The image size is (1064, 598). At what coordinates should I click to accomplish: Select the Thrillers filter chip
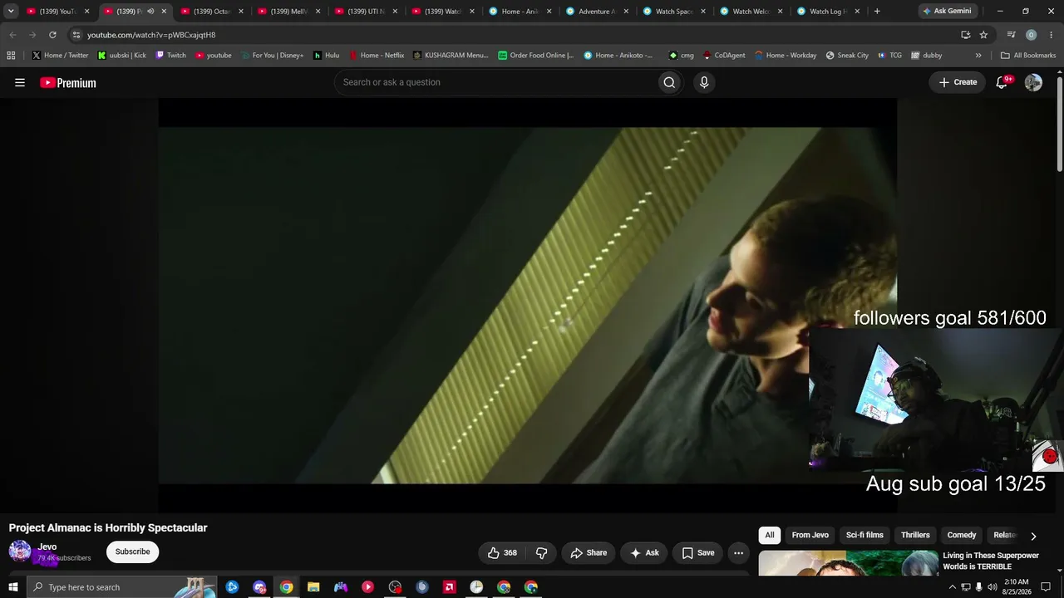[x=915, y=535]
